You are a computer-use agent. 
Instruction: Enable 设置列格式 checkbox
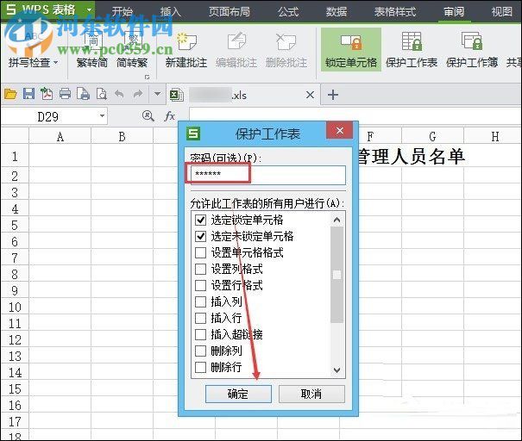[200, 269]
